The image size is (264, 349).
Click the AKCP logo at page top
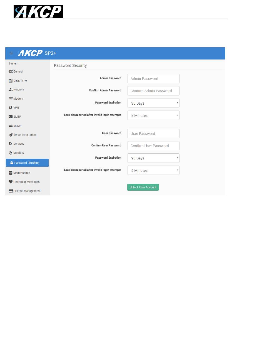pos(38,12)
